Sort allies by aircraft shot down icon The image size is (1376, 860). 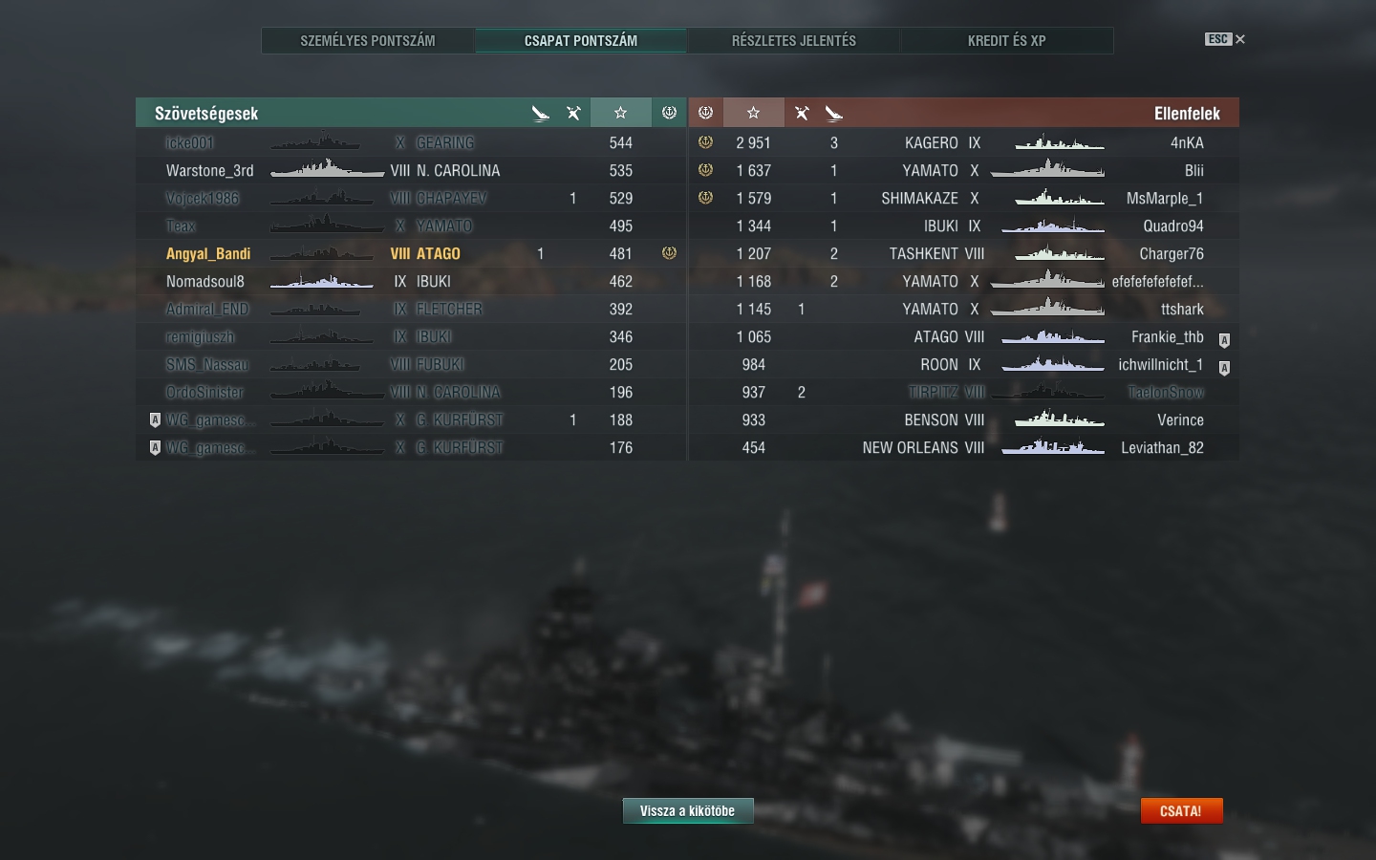541,114
